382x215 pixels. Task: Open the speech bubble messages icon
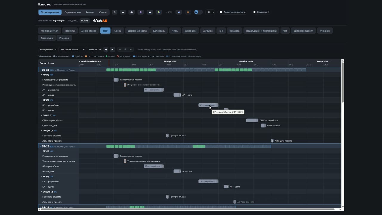132,12
